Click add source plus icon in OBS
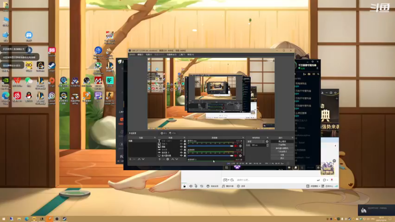395x222 pixels. tap(159, 159)
